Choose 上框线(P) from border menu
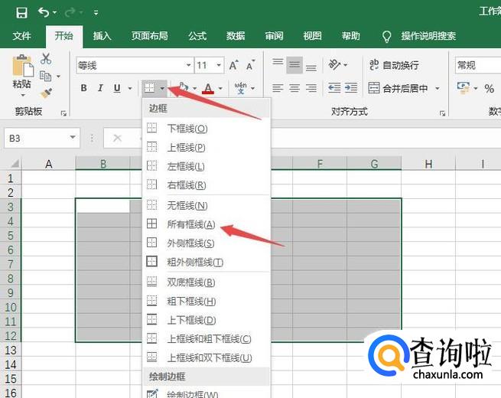501x398 pixels. [x=206, y=148]
